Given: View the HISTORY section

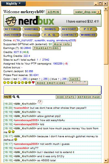Looking at the screenshot, I should pos(69,29).
